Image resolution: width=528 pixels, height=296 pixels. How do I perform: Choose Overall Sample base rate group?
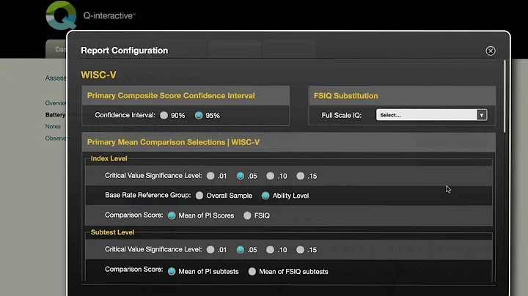pos(199,196)
